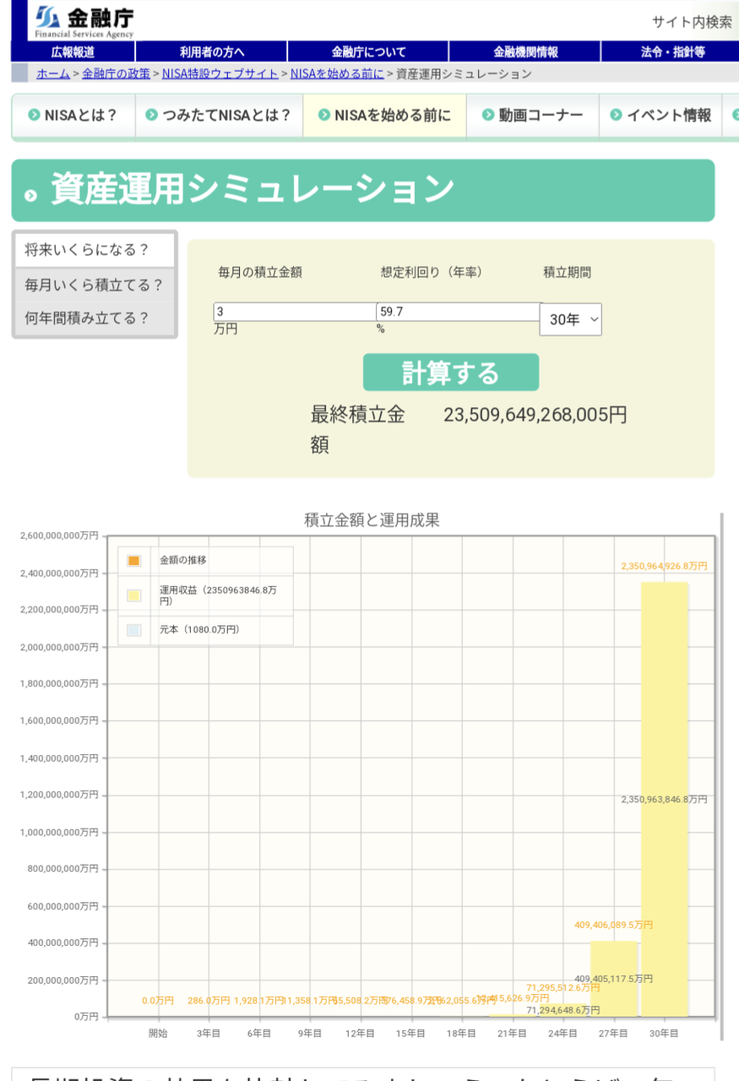Click arrow icon beside つみたてNISAとは？
Screen dimensions: 739x1081
152,115
